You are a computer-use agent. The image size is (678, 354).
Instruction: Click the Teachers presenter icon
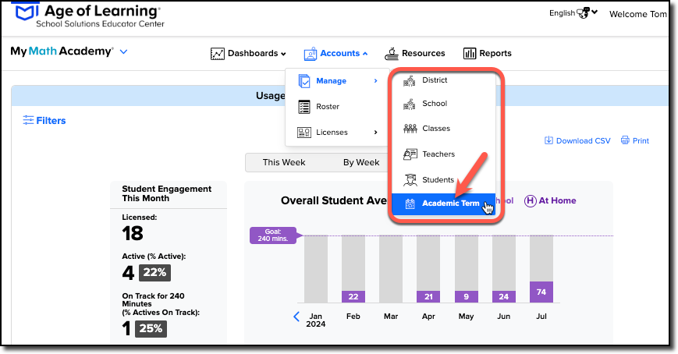(410, 154)
